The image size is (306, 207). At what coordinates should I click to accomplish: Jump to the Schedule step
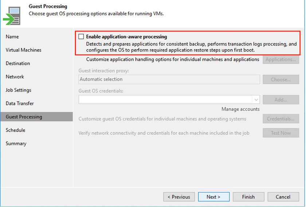(x=16, y=130)
